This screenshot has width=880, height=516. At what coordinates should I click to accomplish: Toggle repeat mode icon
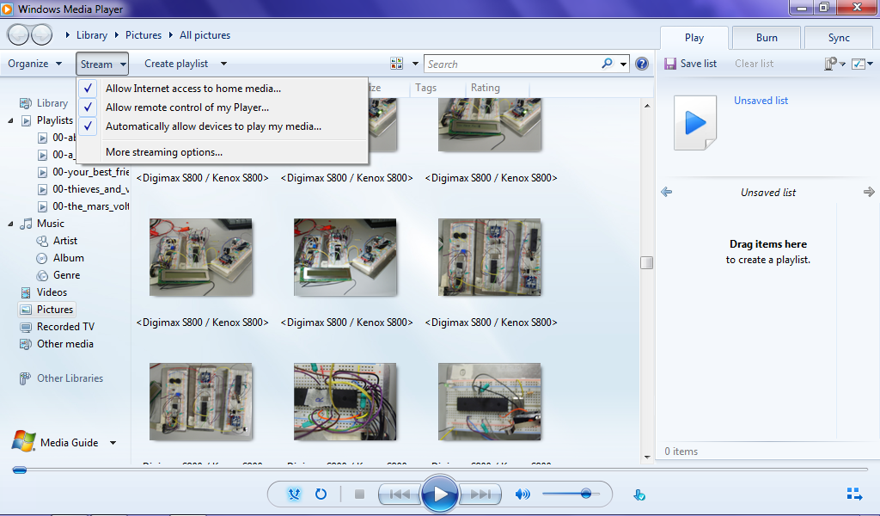[x=321, y=494]
